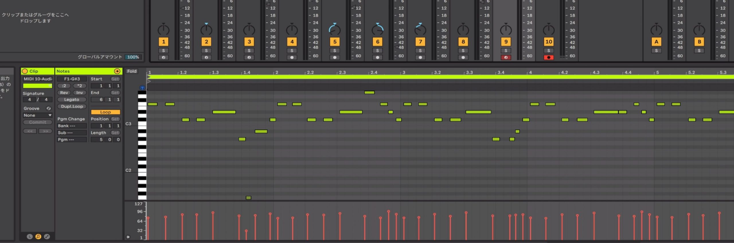Viewport: 734px width, 243px height.
Task: Toggle velocity editor with the play triangle
Action: pyautogui.click(x=128, y=237)
